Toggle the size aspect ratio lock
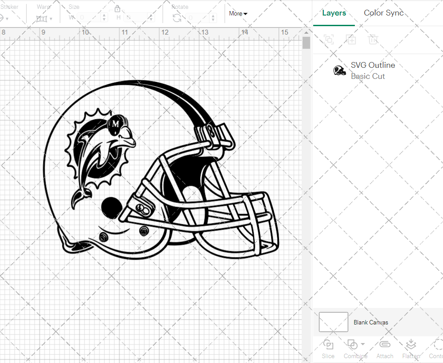Screen dimensions: 443x363 coord(117,9)
